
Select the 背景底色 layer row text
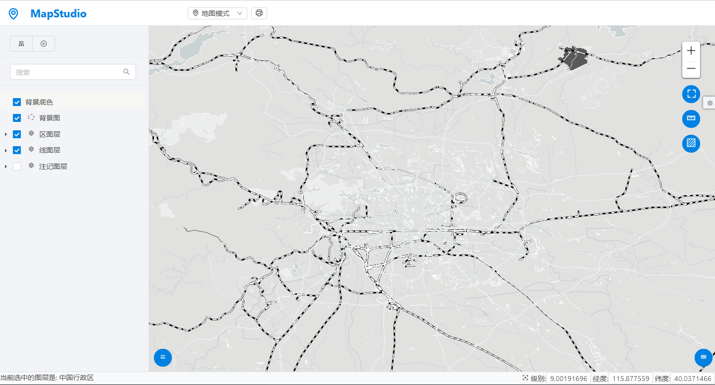pos(39,102)
